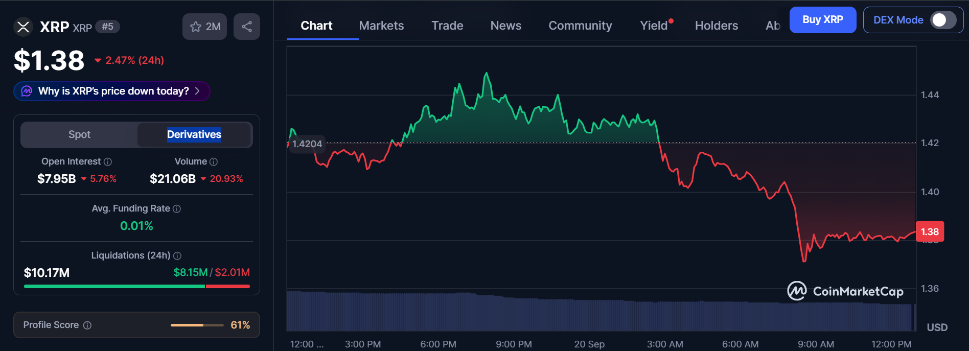Viewport: 969px width, 351px height.
Task: Click the Buy XRP button
Action: [x=823, y=20]
